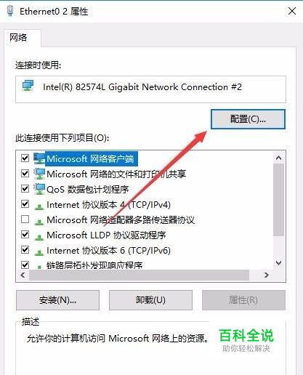Image resolution: width=303 pixels, height=375 pixels.
Task: Enable the 网络适配器多路传送器协议 checkbox
Action: click(x=25, y=219)
